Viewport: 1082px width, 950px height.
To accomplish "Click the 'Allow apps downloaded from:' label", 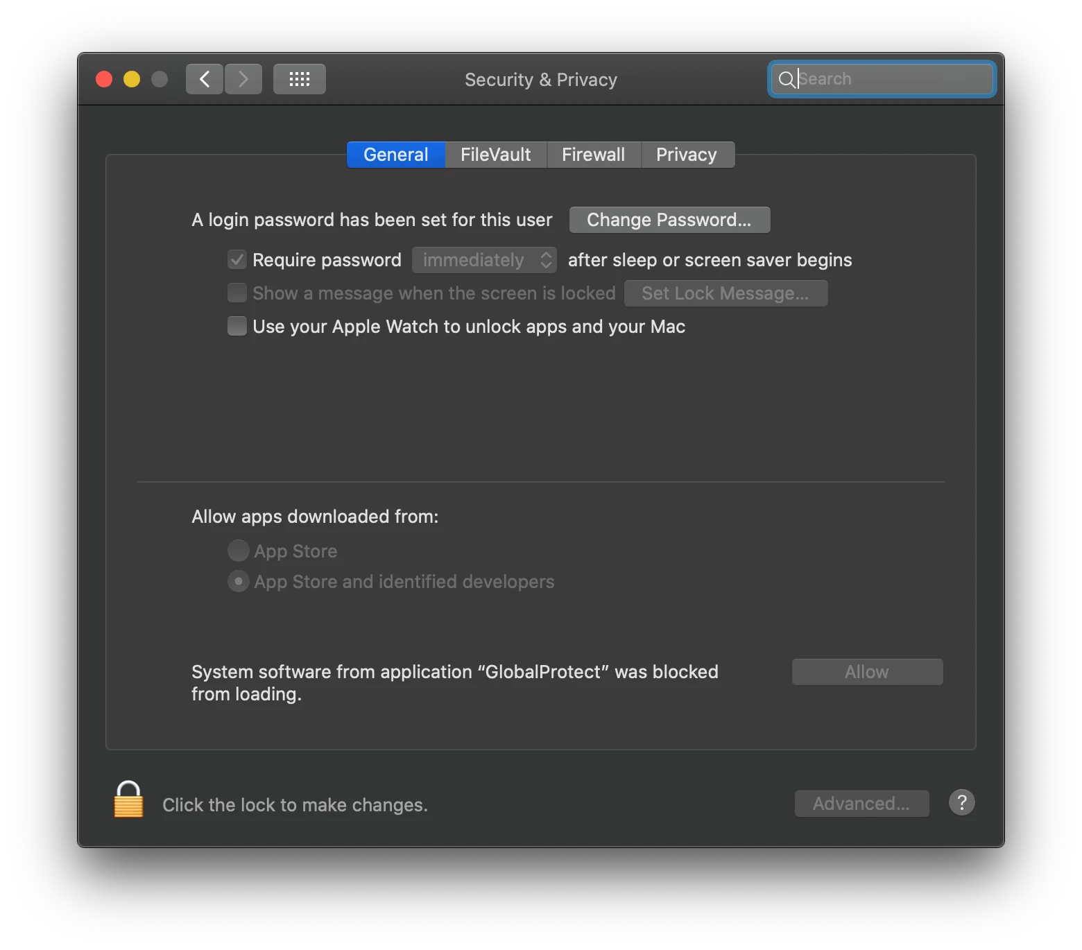I will 315,517.
